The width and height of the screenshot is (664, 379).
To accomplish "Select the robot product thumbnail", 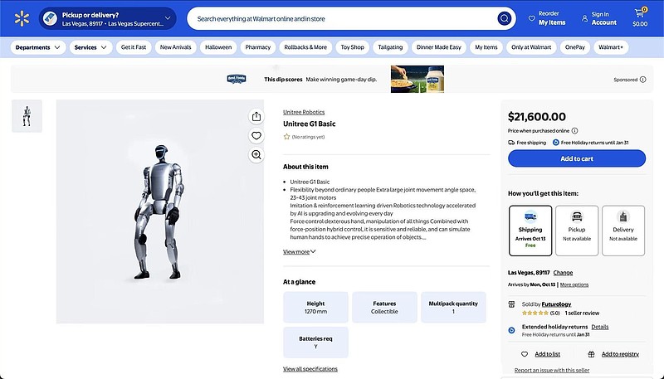I will [x=27, y=116].
